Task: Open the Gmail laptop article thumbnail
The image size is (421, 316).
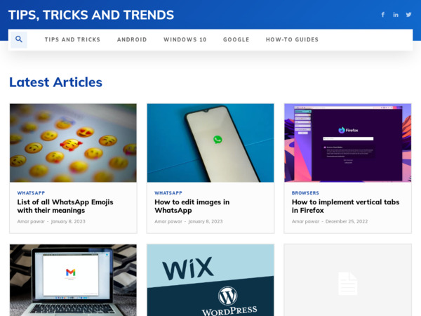Action: 73,280
